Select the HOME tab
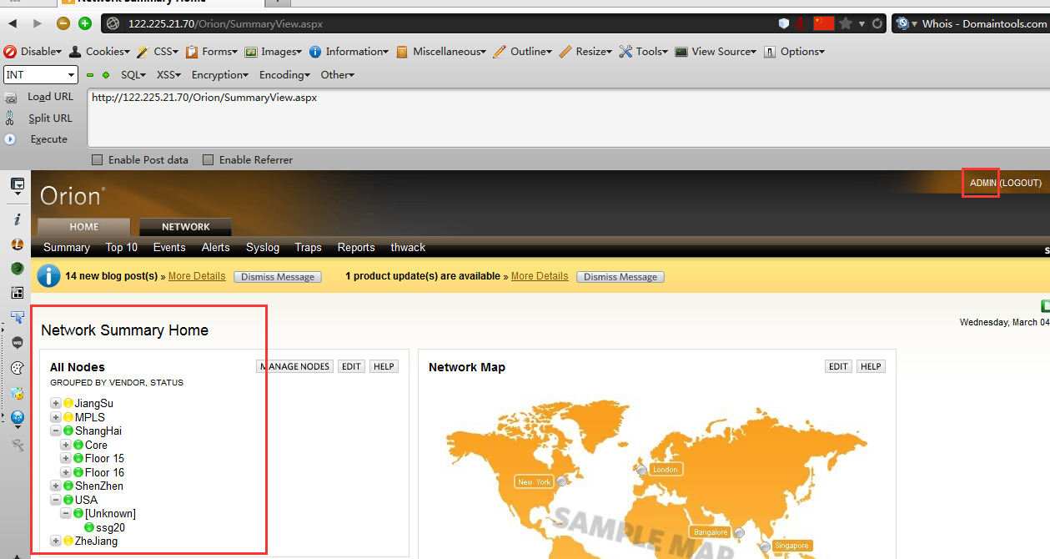The image size is (1050, 559). [84, 227]
